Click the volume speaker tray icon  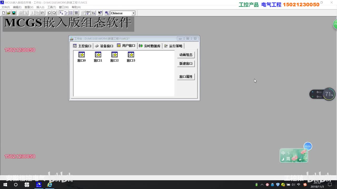point(294,185)
